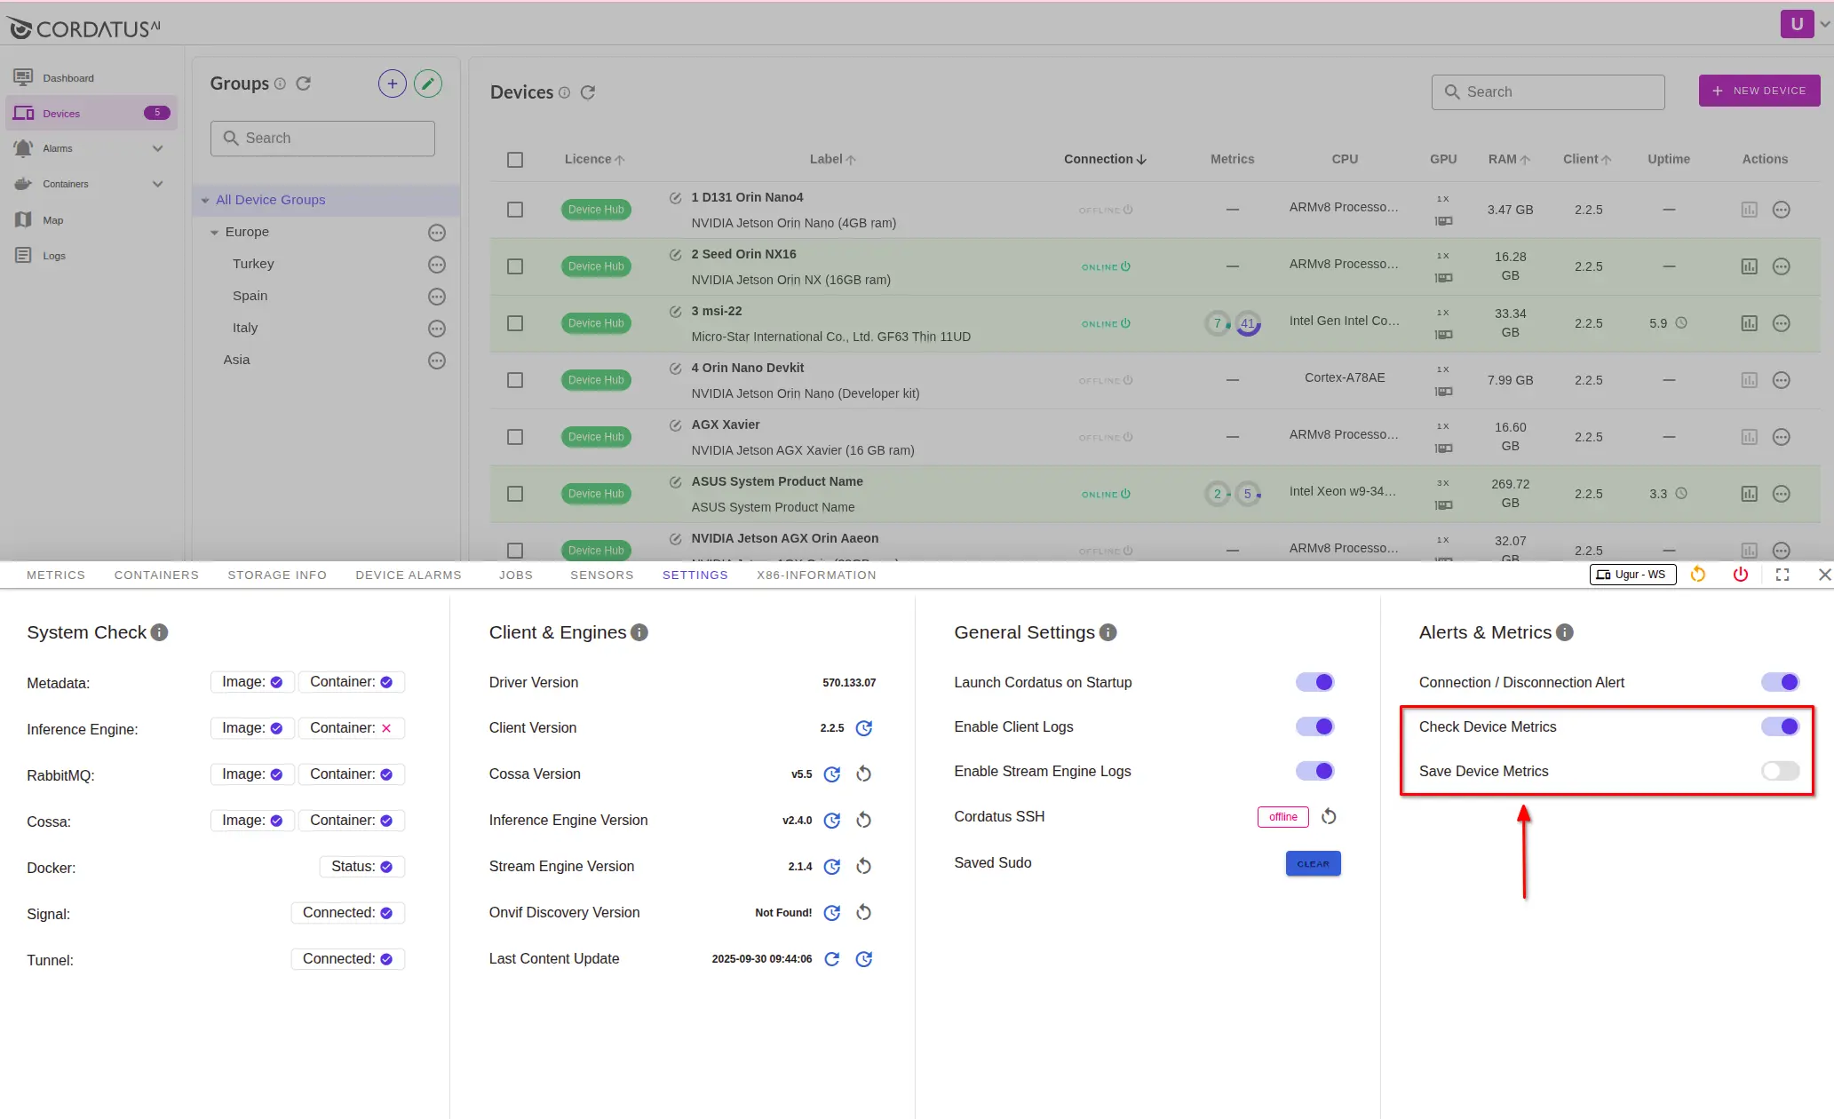Refresh the Devices list
The width and height of the screenshot is (1834, 1119).
click(x=587, y=92)
